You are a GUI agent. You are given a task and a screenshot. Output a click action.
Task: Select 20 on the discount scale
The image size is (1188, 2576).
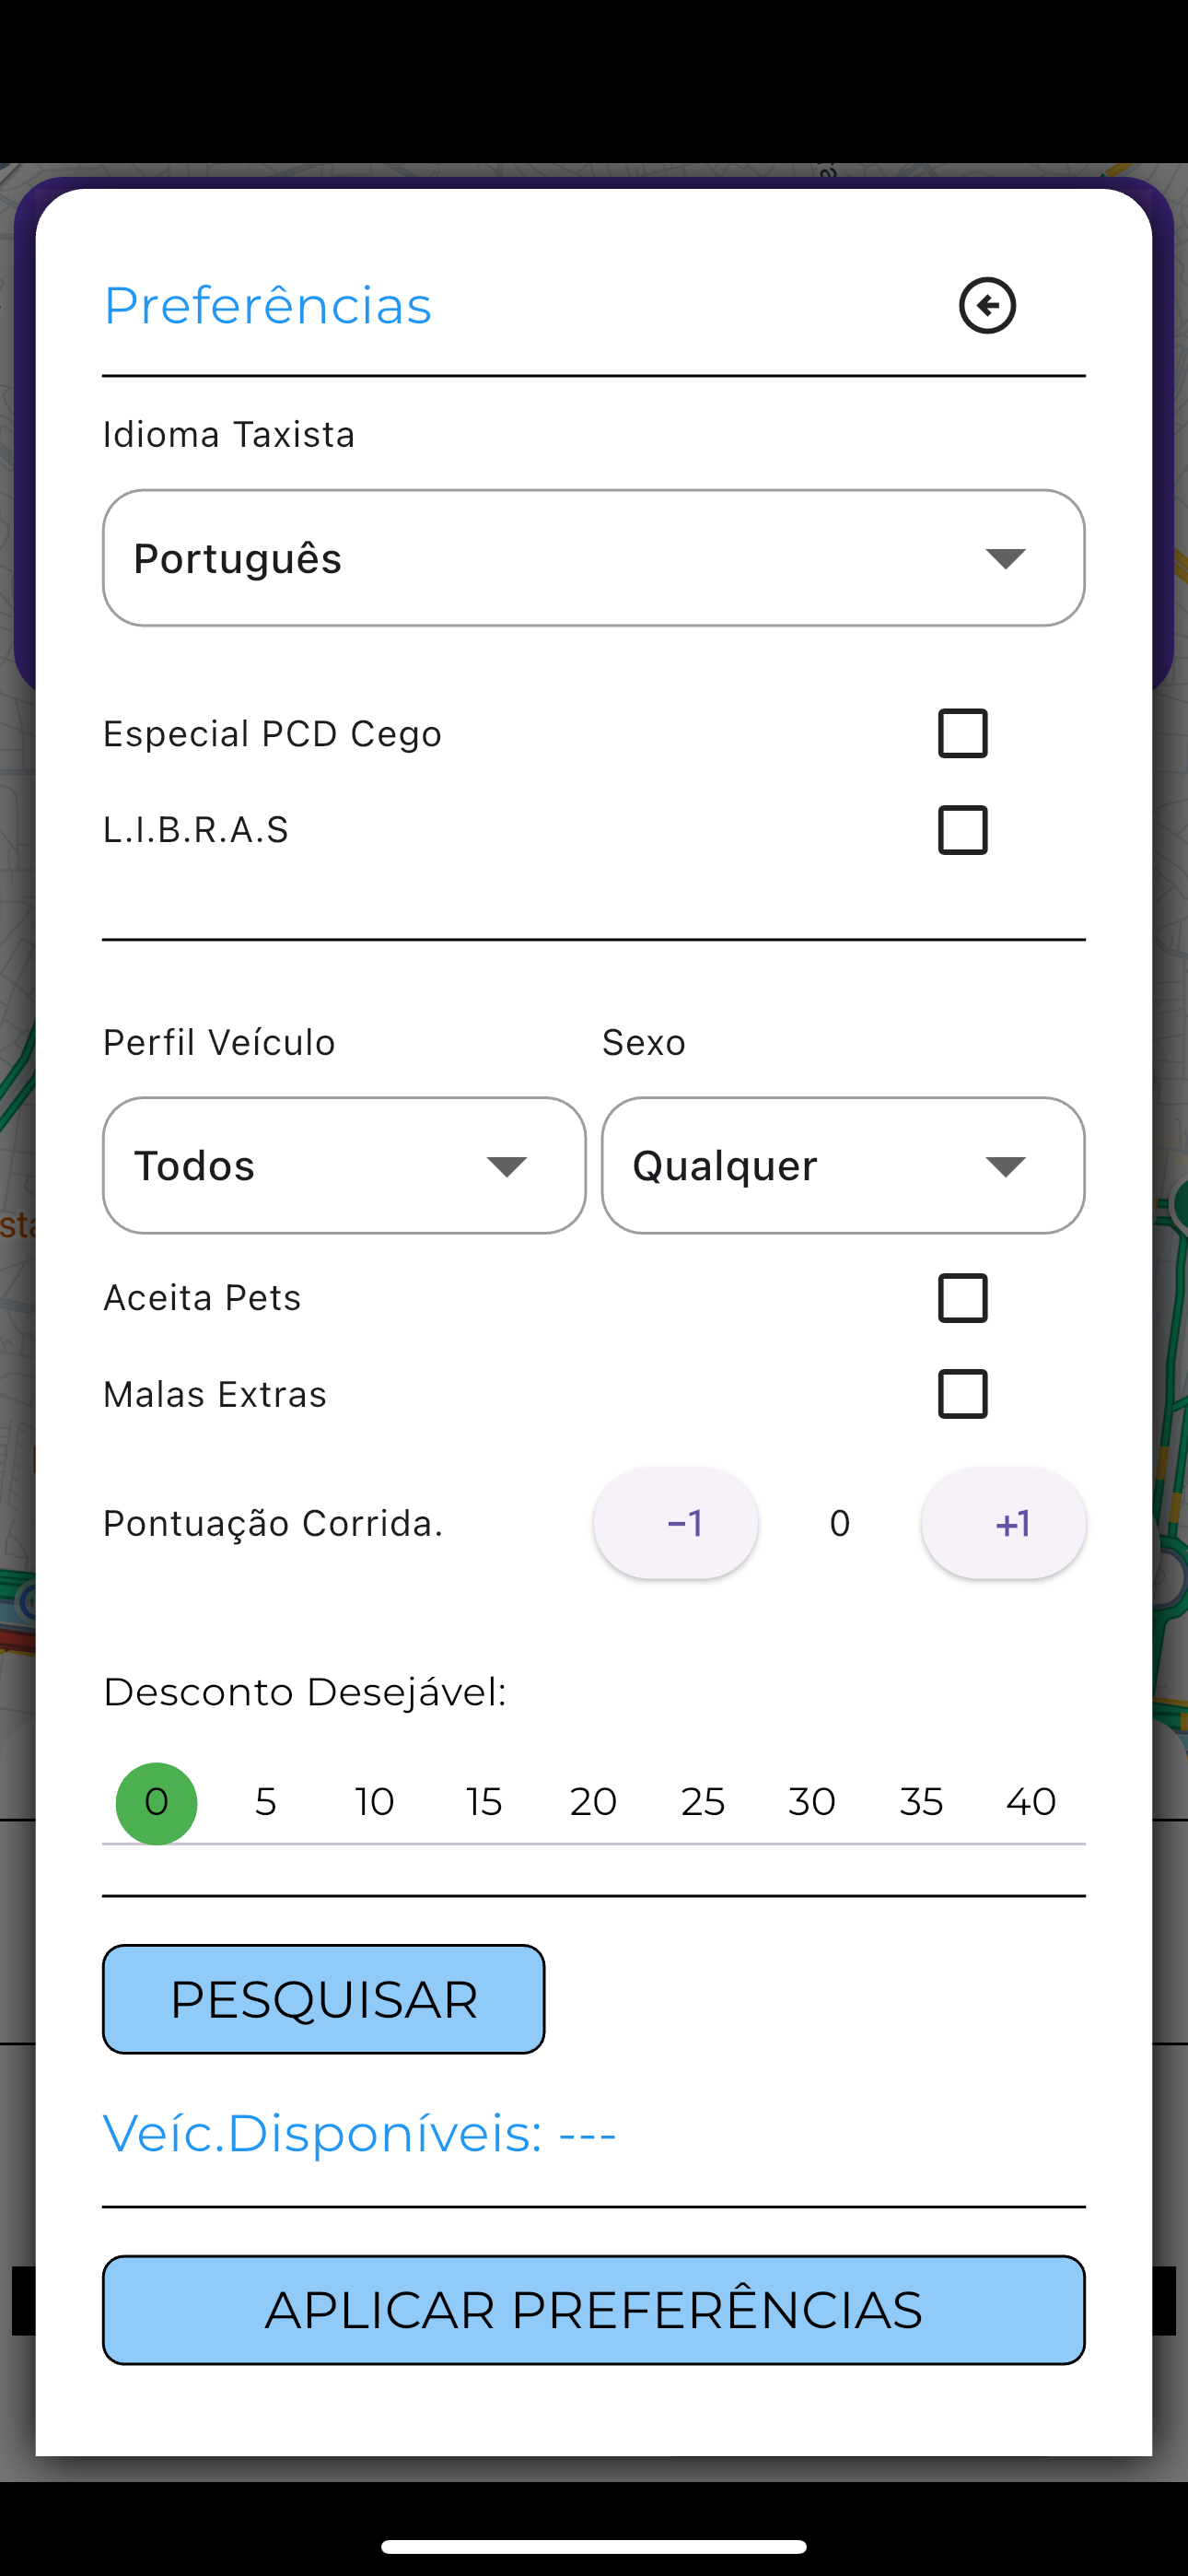click(x=593, y=1802)
